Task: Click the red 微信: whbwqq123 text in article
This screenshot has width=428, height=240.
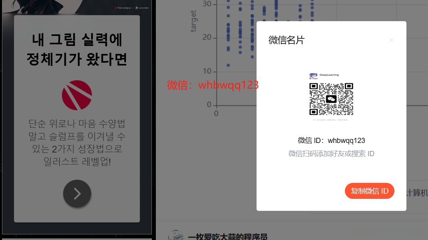Action: (x=213, y=85)
